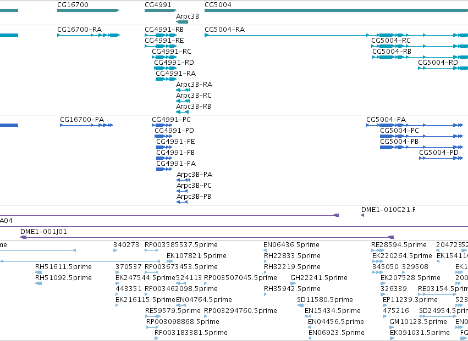
Task: Click the CG5004-PC protein label
Action: pos(399,131)
